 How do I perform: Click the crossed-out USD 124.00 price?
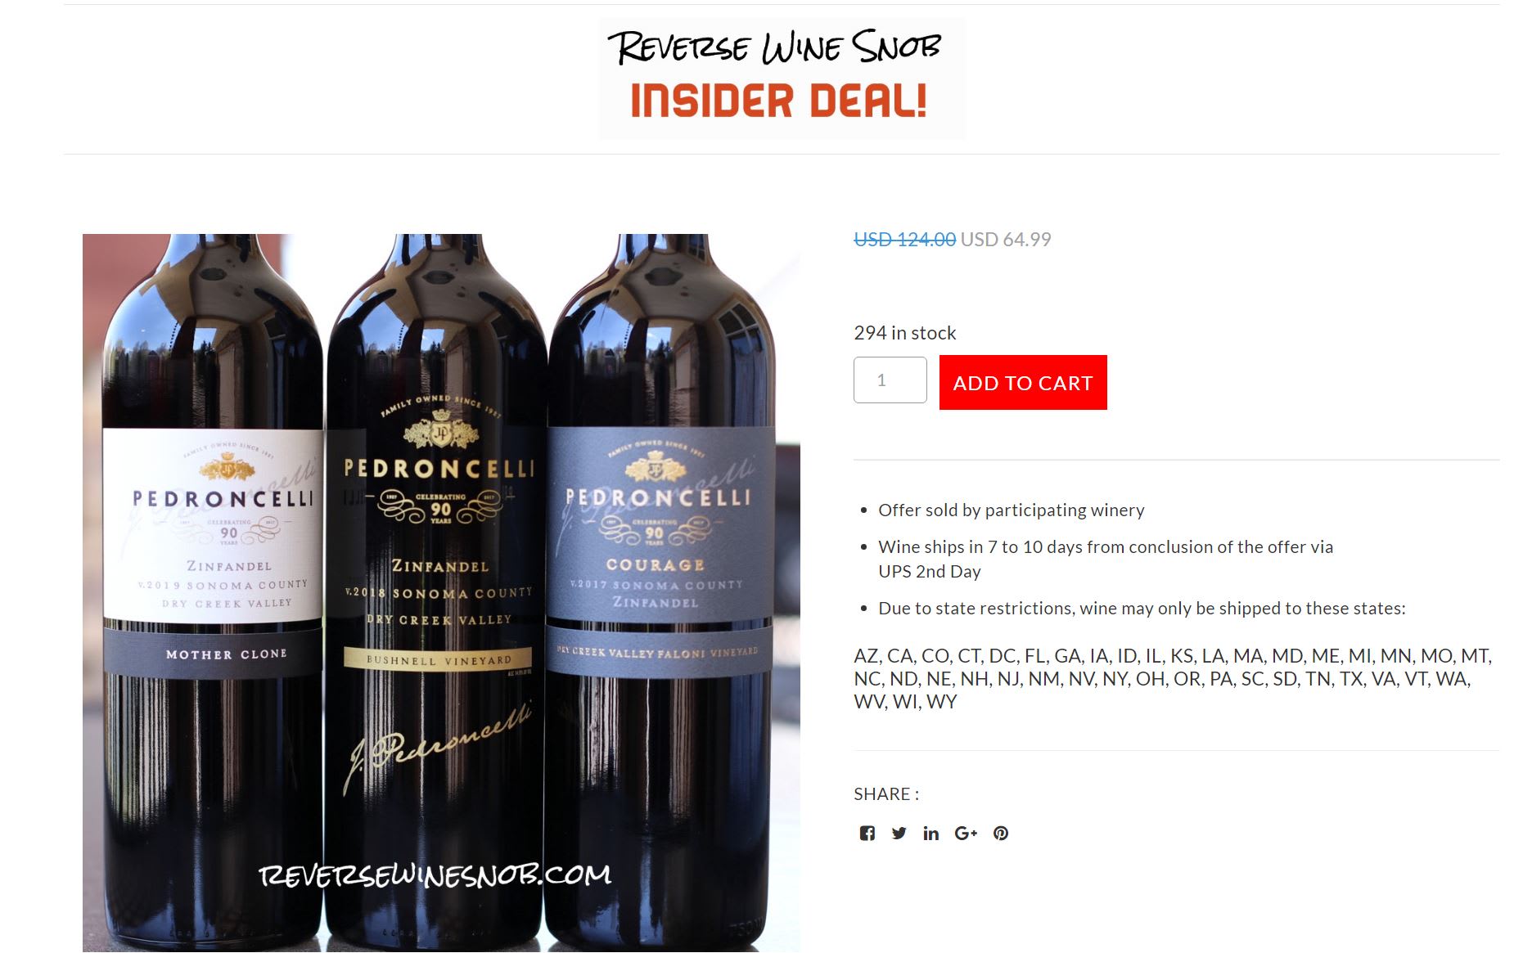(904, 240)
